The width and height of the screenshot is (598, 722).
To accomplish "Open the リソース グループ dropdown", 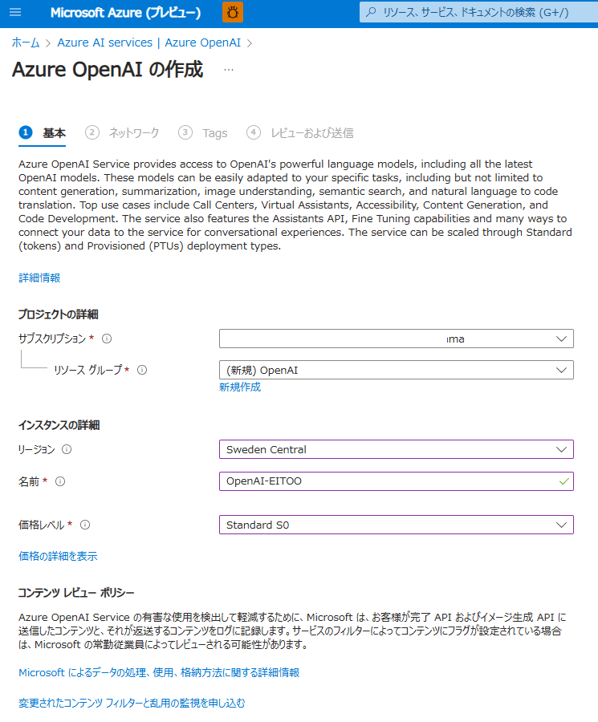I will [397, 370].
